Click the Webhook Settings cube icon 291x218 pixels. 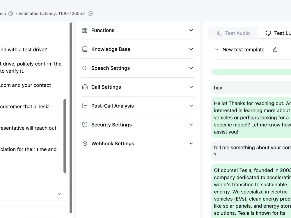(x=85, y=144)
